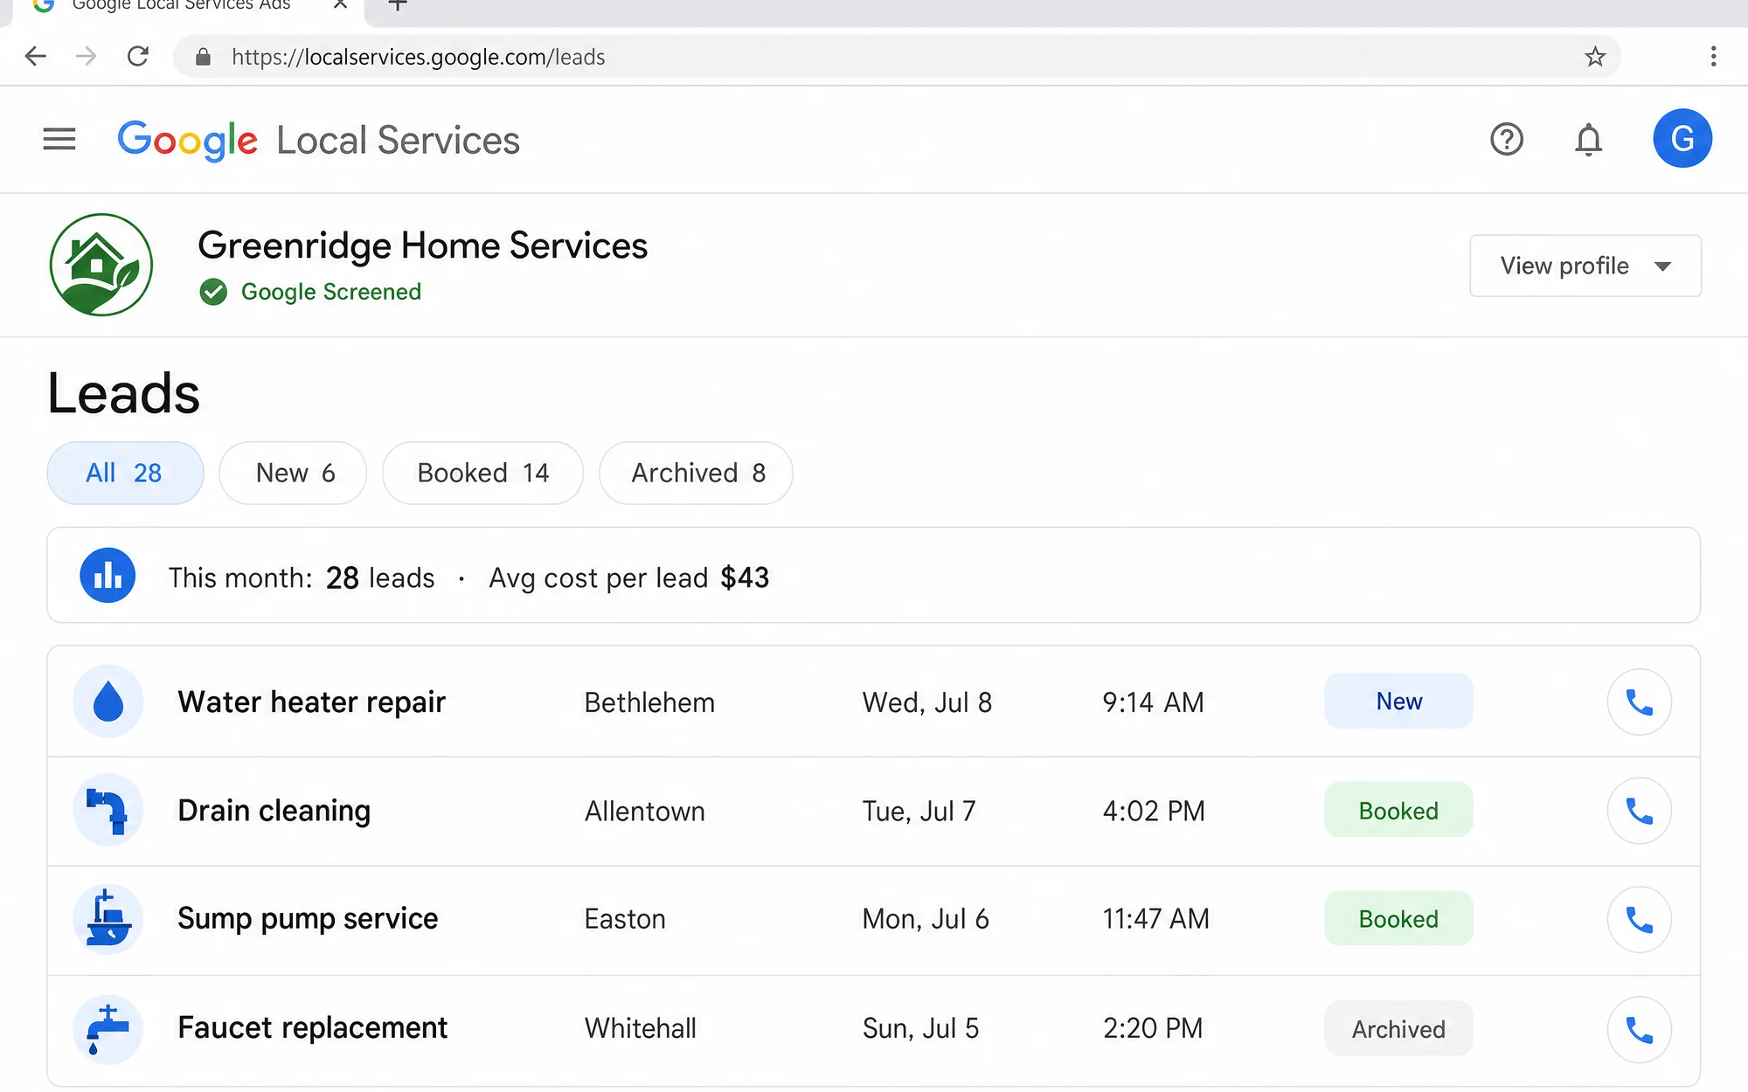Open the Sump pump service lead
The image size is (1748, 1092).
874,920
